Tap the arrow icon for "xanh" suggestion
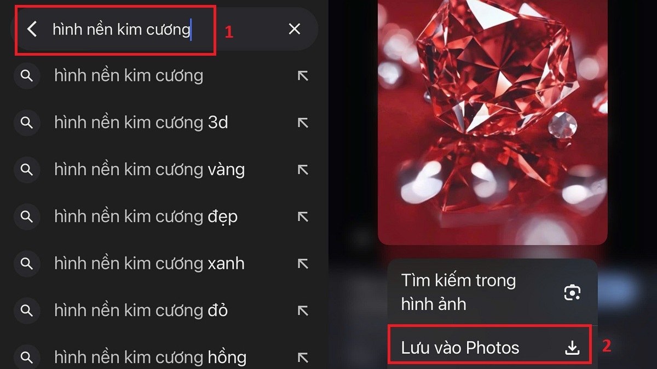The height and width of the screenshot is (369, 657). [303, 263]
